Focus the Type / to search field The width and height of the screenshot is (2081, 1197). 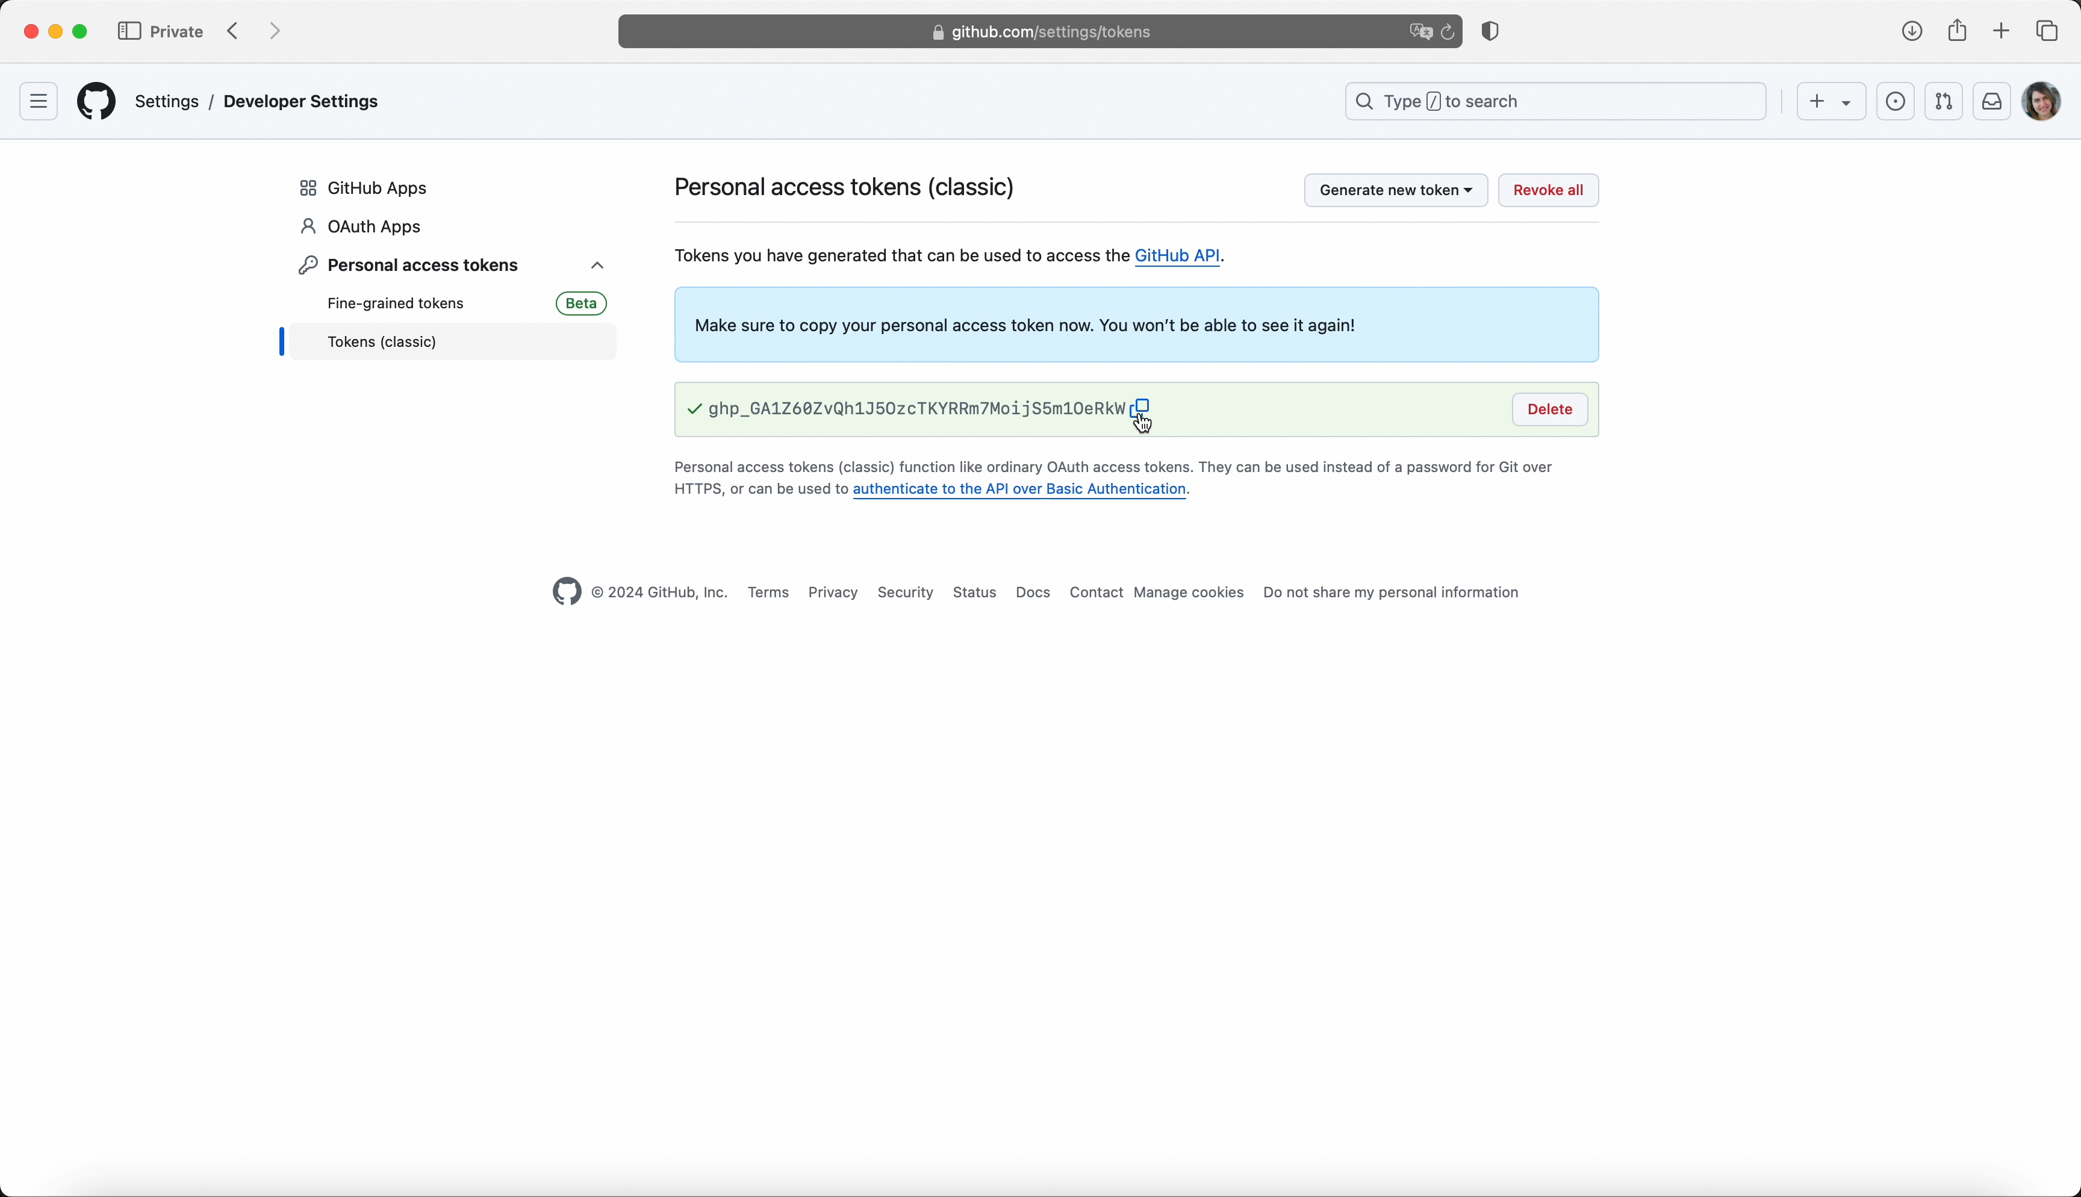point(1554,102)
